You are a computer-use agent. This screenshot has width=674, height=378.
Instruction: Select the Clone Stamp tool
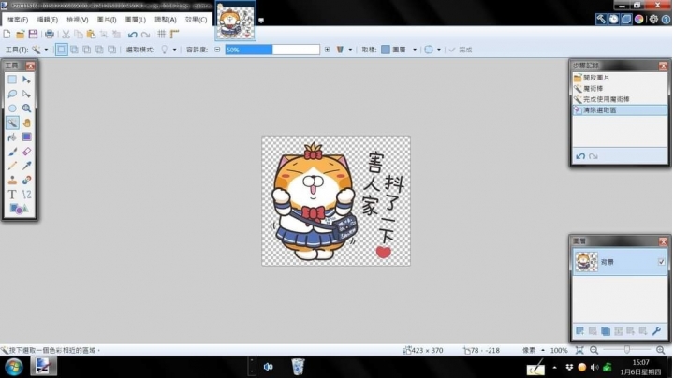click(12, 180)
